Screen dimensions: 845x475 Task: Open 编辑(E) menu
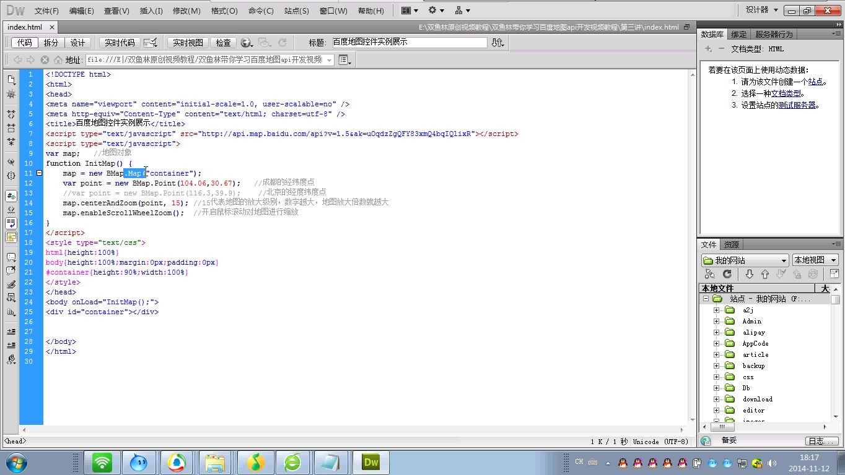point(82,11)
